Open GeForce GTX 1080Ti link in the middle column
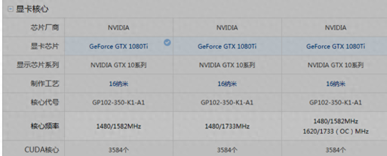The image size is (387, 156). point(227,46)
